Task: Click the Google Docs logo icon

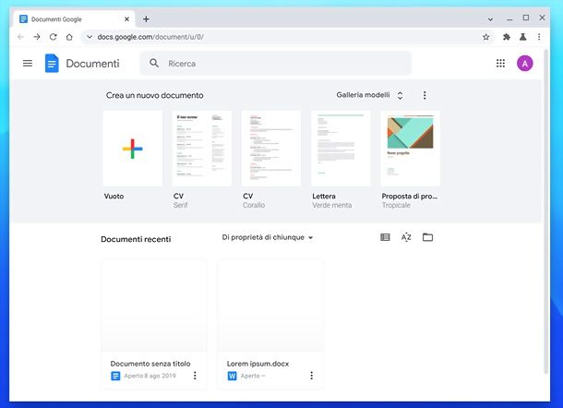Action: point(52,63)
